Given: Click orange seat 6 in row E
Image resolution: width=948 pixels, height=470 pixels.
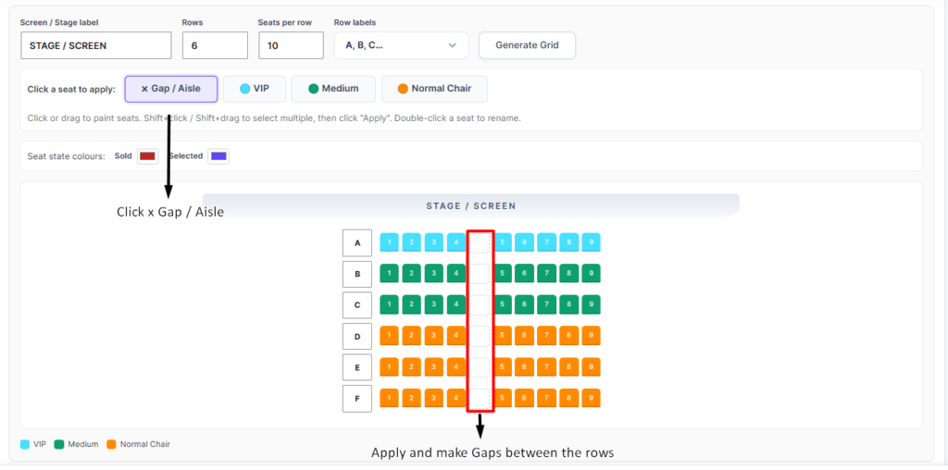Looking at the screenshot, I should click(x=524, y=366).
